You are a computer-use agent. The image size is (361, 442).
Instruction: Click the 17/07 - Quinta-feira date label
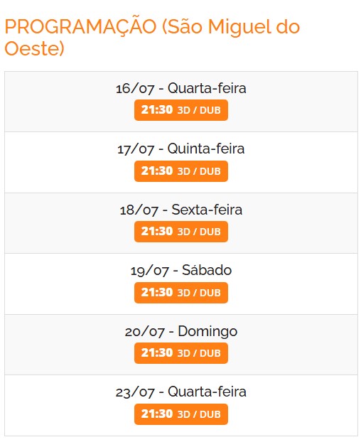pyautogui.click(x=181, y=149)
